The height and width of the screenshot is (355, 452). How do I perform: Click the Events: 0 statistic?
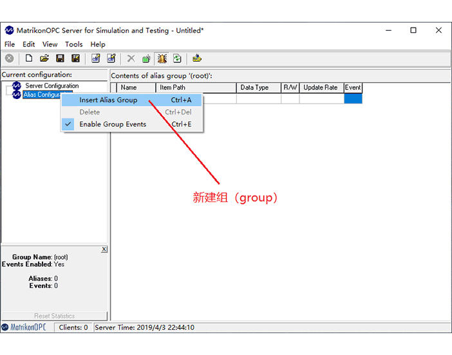pyautogui.click(x=44, y=286)
